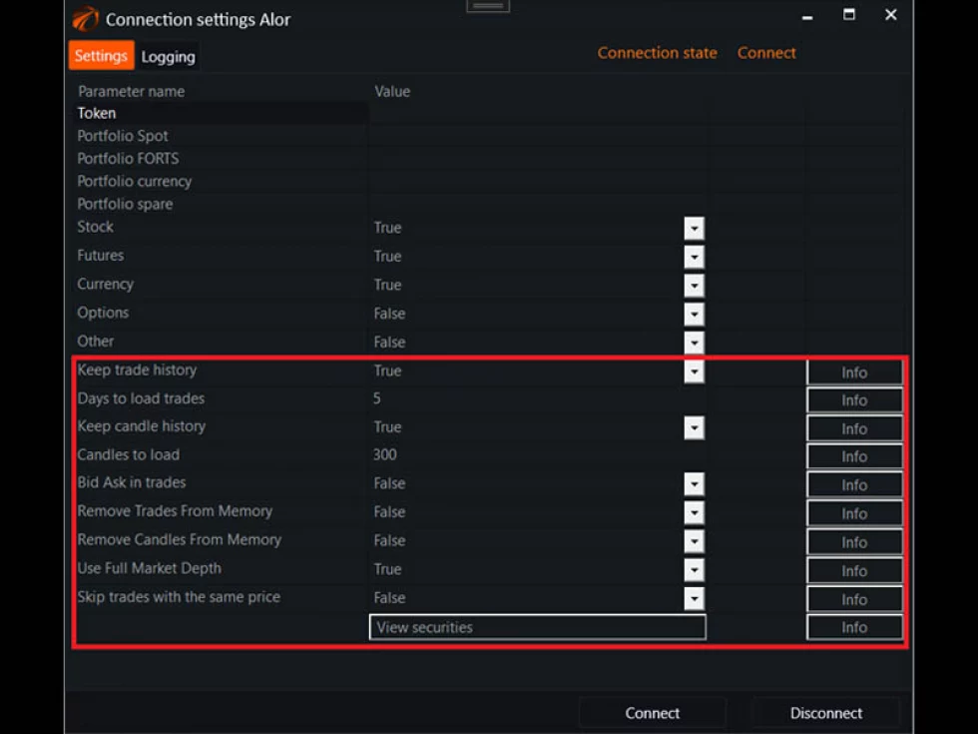The width and height of the screenshot is (978, 734).
Task: Click the orange Connect link at top
Action: pyautogui.click(x=766, y=53)
